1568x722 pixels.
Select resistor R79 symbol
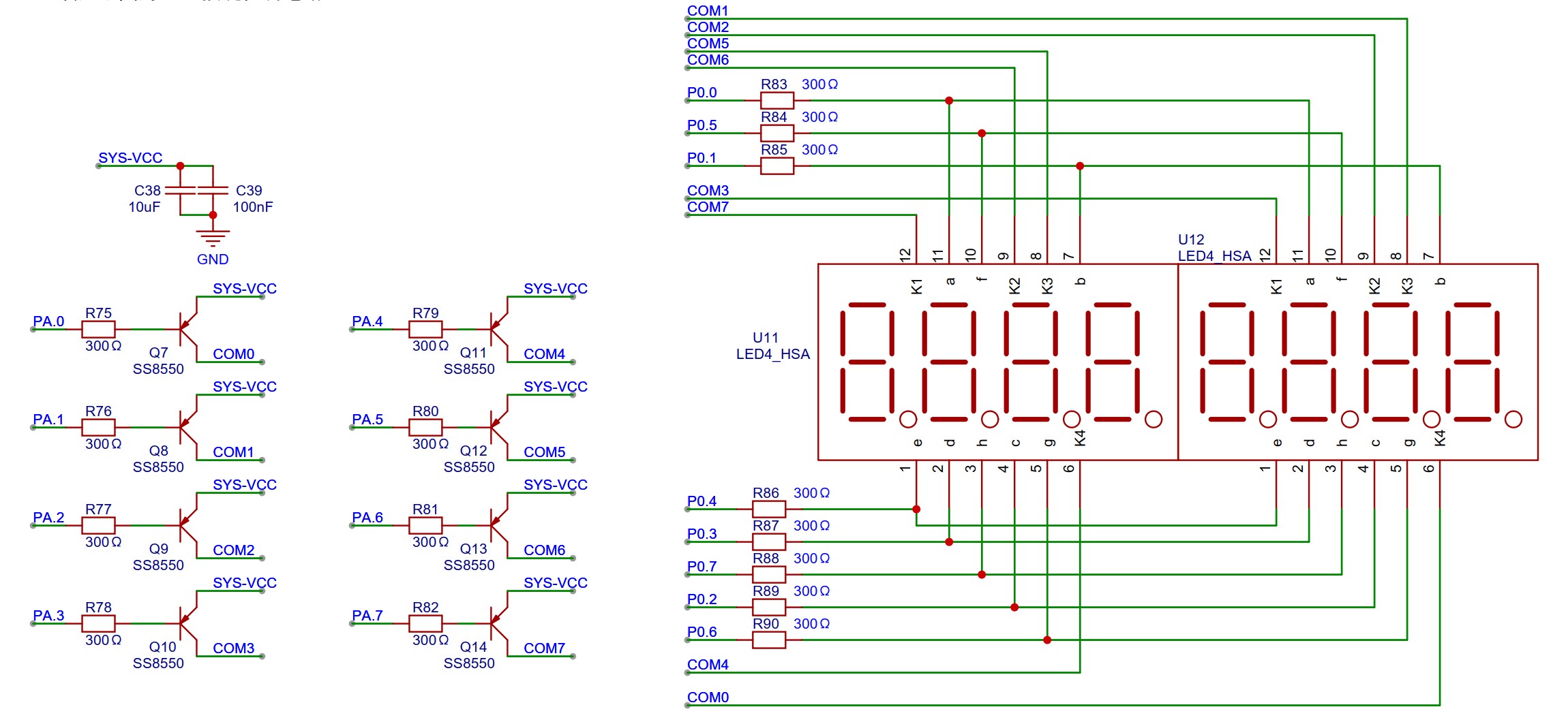425,329
